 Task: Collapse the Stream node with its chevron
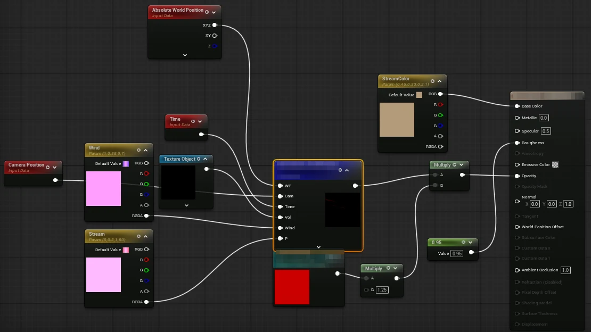145,236
